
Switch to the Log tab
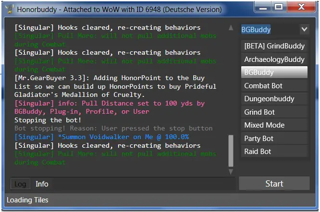click(20, 184)
